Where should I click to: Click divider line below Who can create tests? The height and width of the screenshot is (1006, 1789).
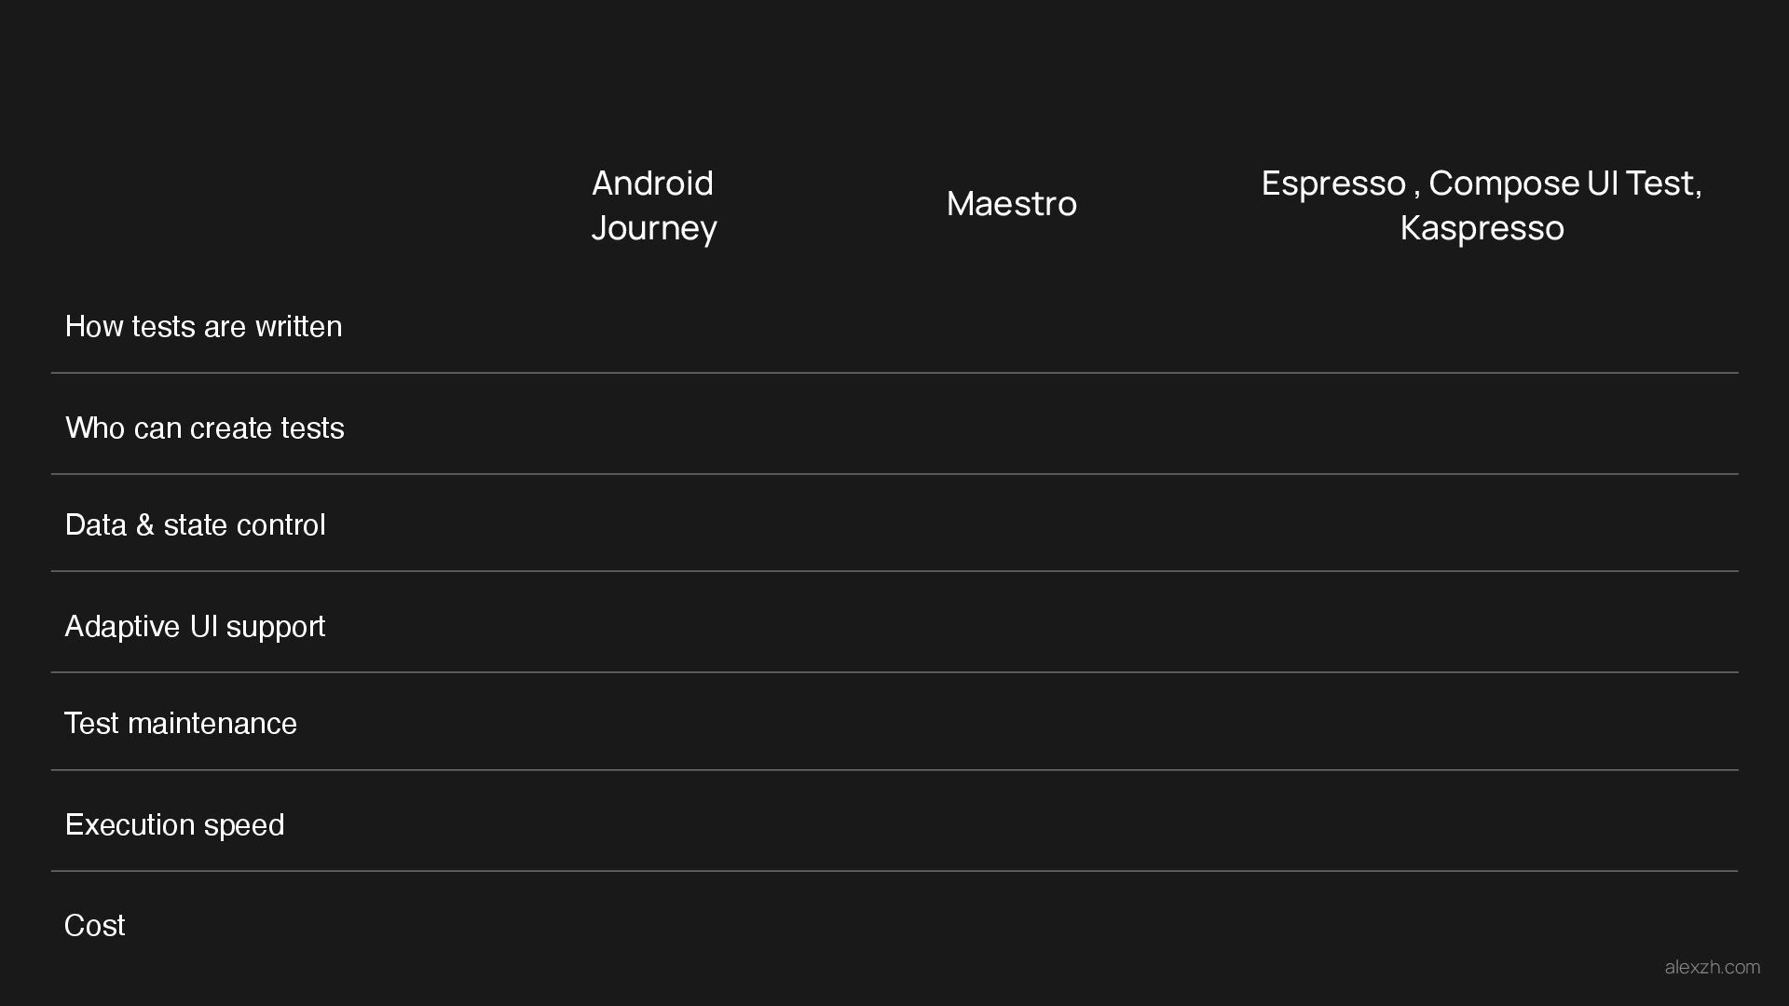[x=894, y=474]
